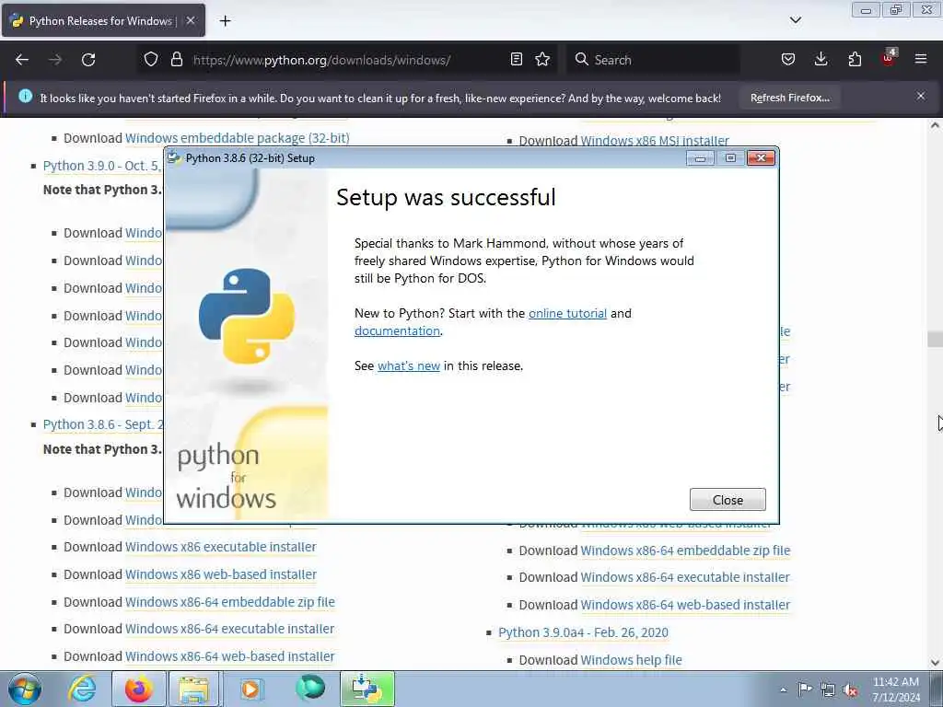Click the muted volume tray icon

point(850,690)
